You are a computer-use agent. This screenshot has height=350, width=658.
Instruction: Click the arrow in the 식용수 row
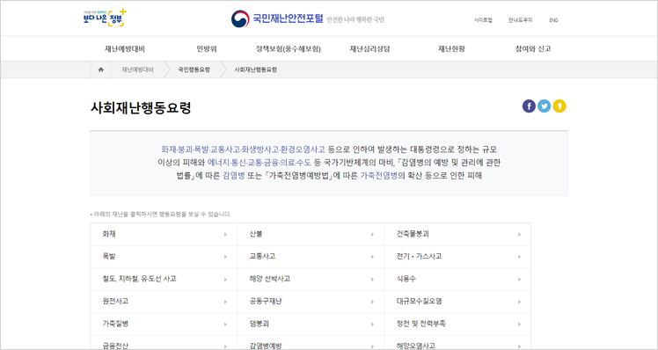tap(519, 280)
